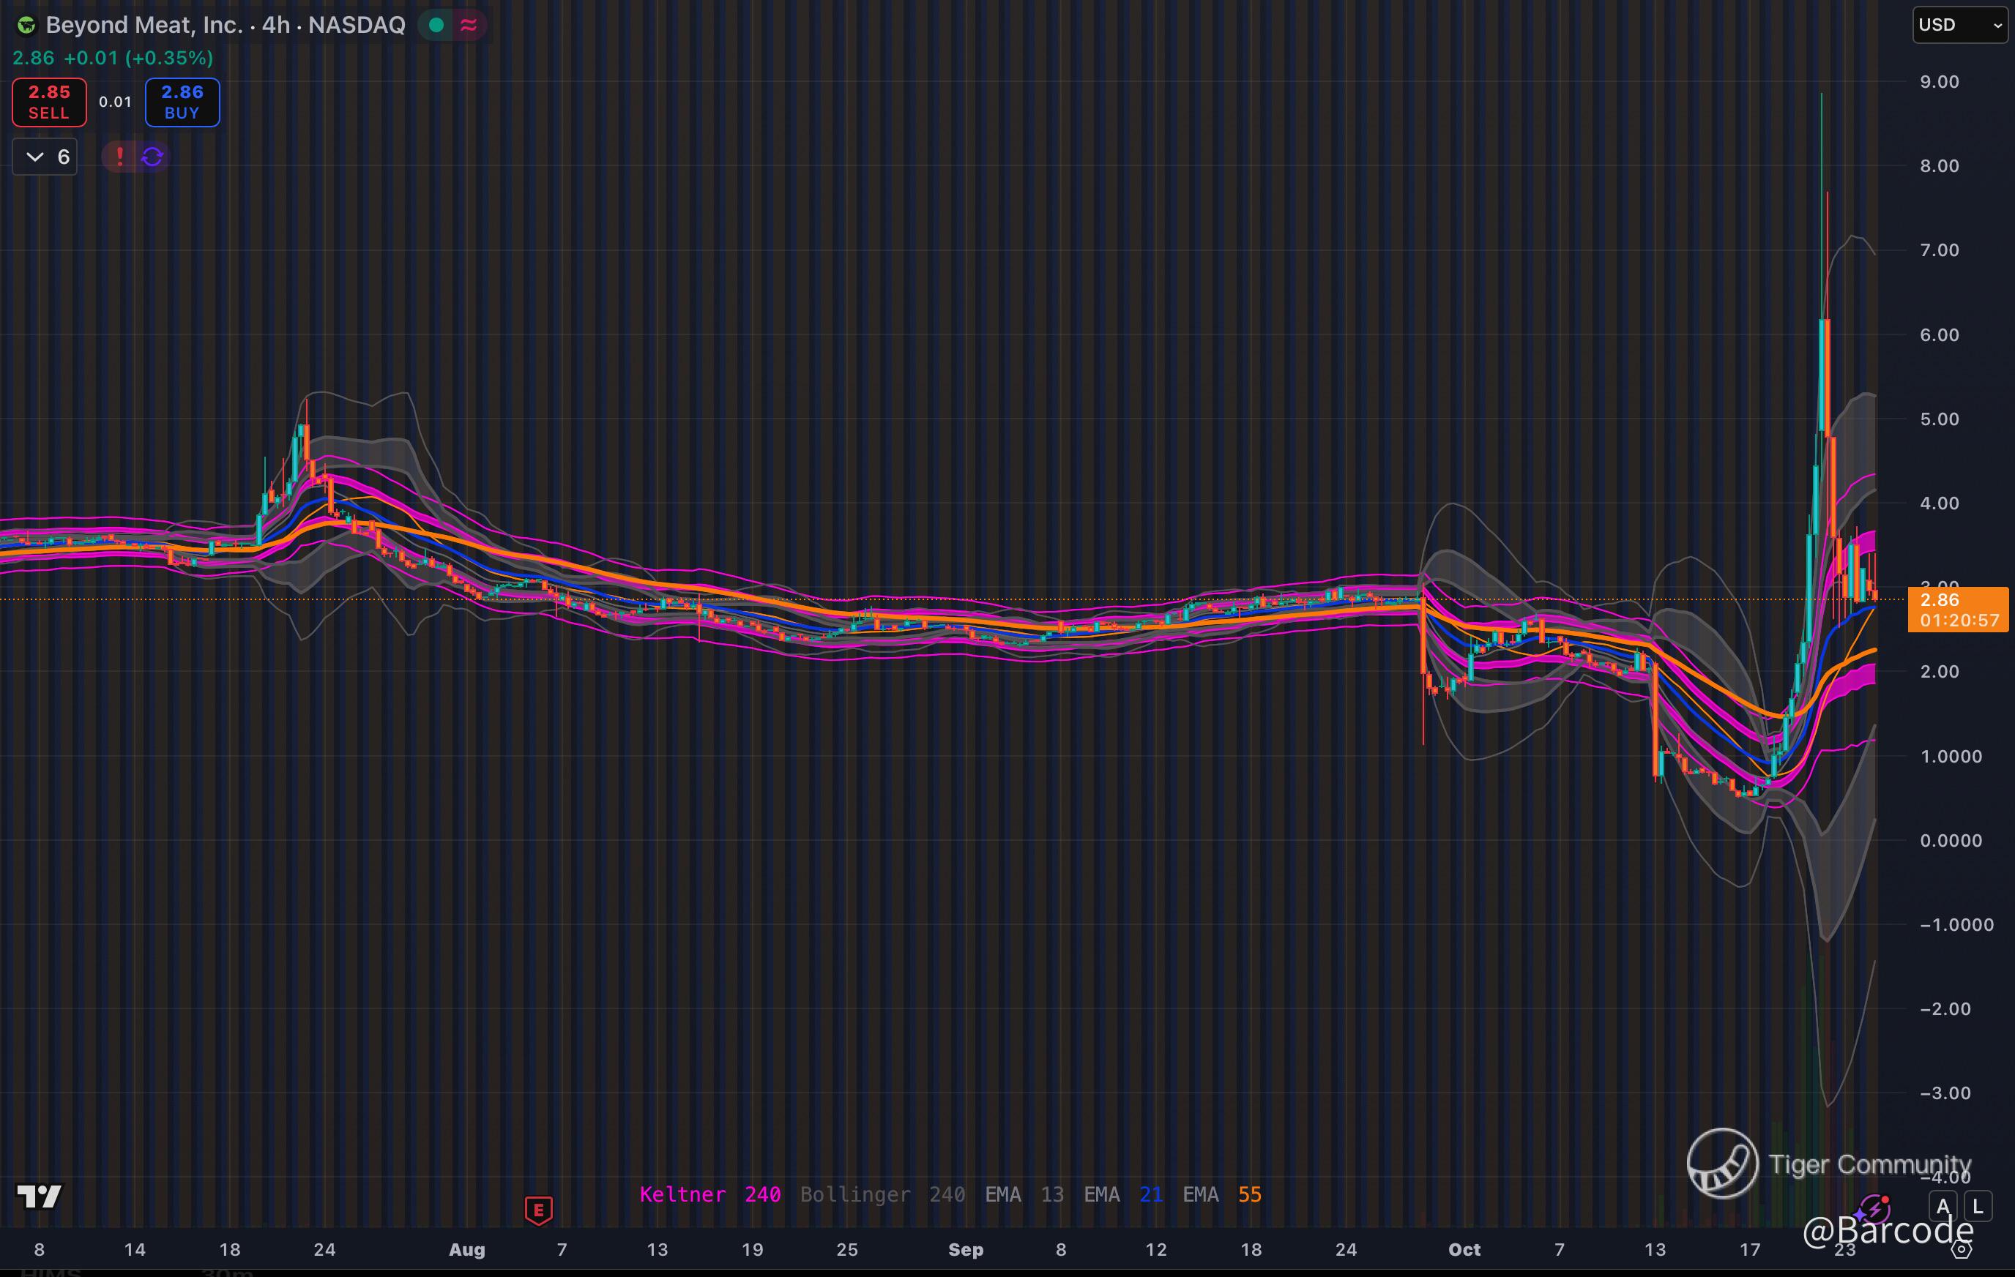The image size is (2015, 1277).
Task: Click the Keltner 240 indicator label
Action: (709, 1194)
